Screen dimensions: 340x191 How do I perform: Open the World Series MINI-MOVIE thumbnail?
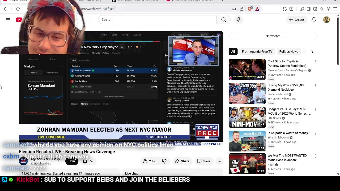tap(247, 117)
